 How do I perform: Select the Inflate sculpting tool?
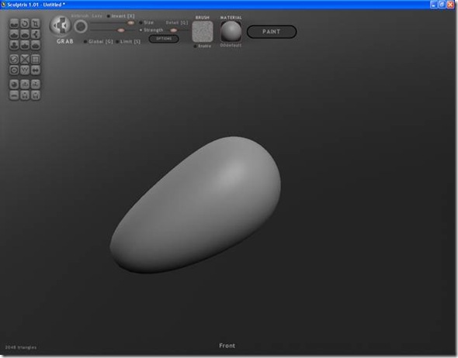click(x=14, y=45)
